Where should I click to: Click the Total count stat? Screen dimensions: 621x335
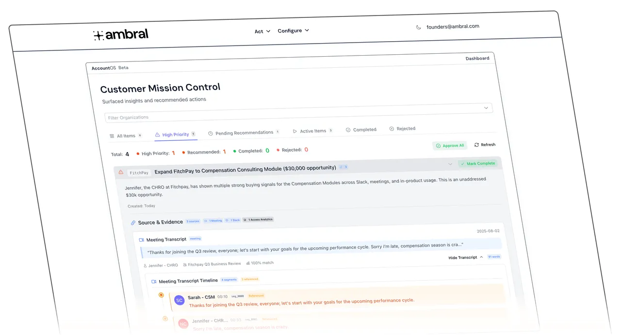click(120, 154)
